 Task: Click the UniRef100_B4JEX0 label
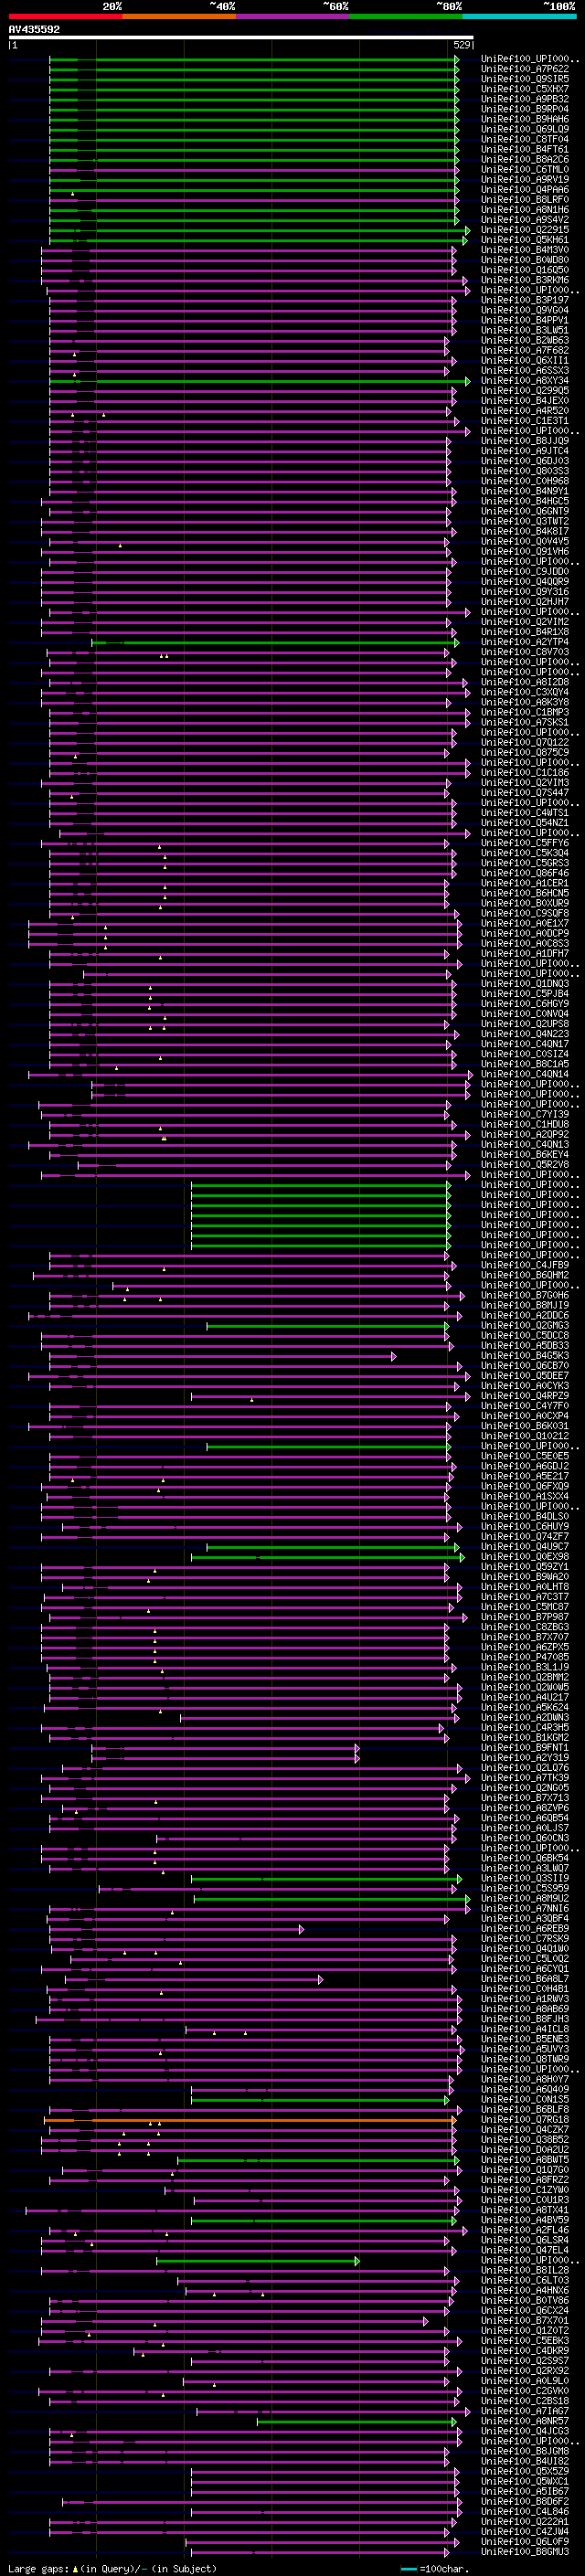(x=525, y=400)
